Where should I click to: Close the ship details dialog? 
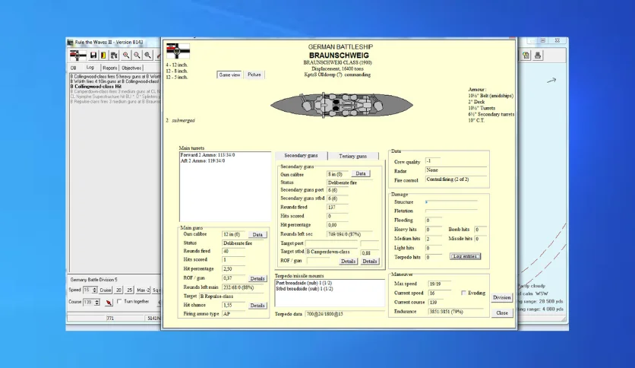(502, 313)
